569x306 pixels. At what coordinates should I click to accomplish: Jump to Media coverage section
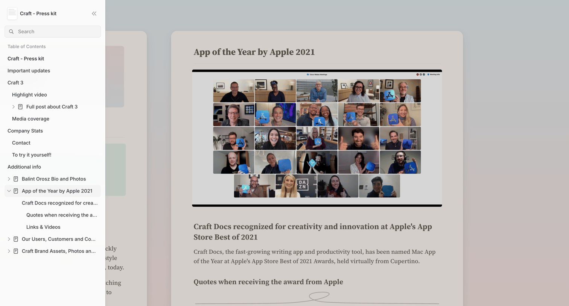(x=30, y=119)
